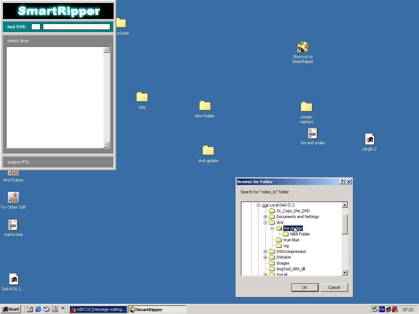This screenshot has width=419, height=314.
Task: Click the OK button in Browse for Folder
Action: (x=305, y=287)
